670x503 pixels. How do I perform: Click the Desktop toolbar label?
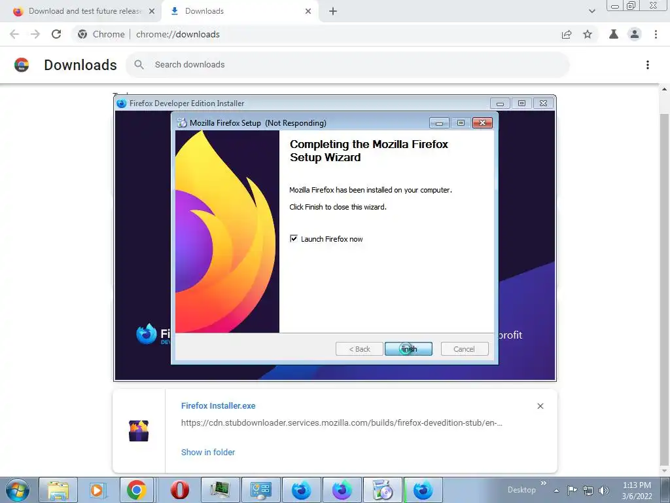(x=521, y=490)
